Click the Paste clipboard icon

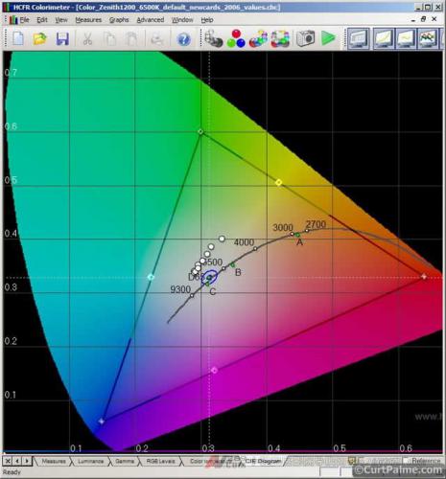131,39
